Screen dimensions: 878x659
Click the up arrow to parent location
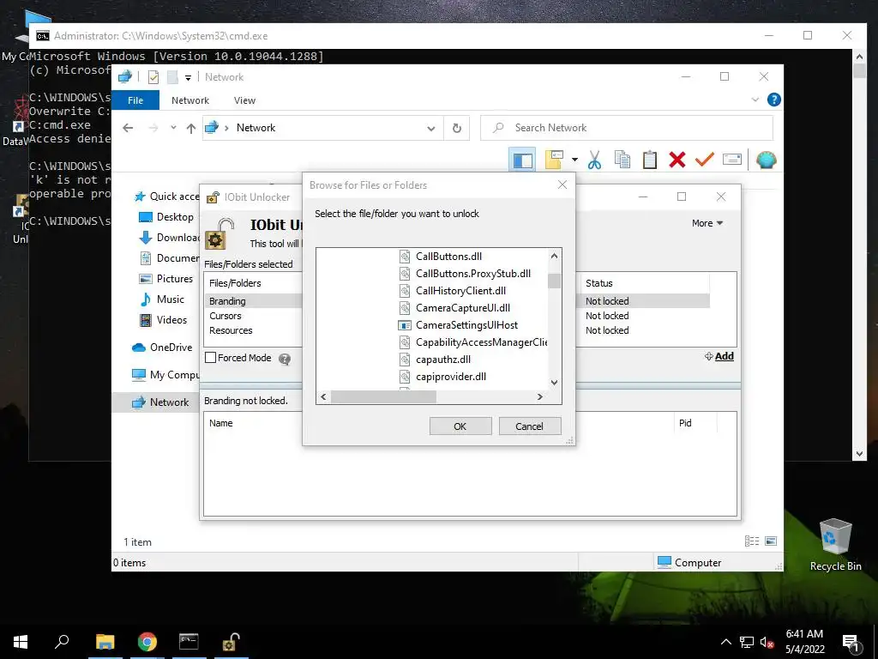191,129
